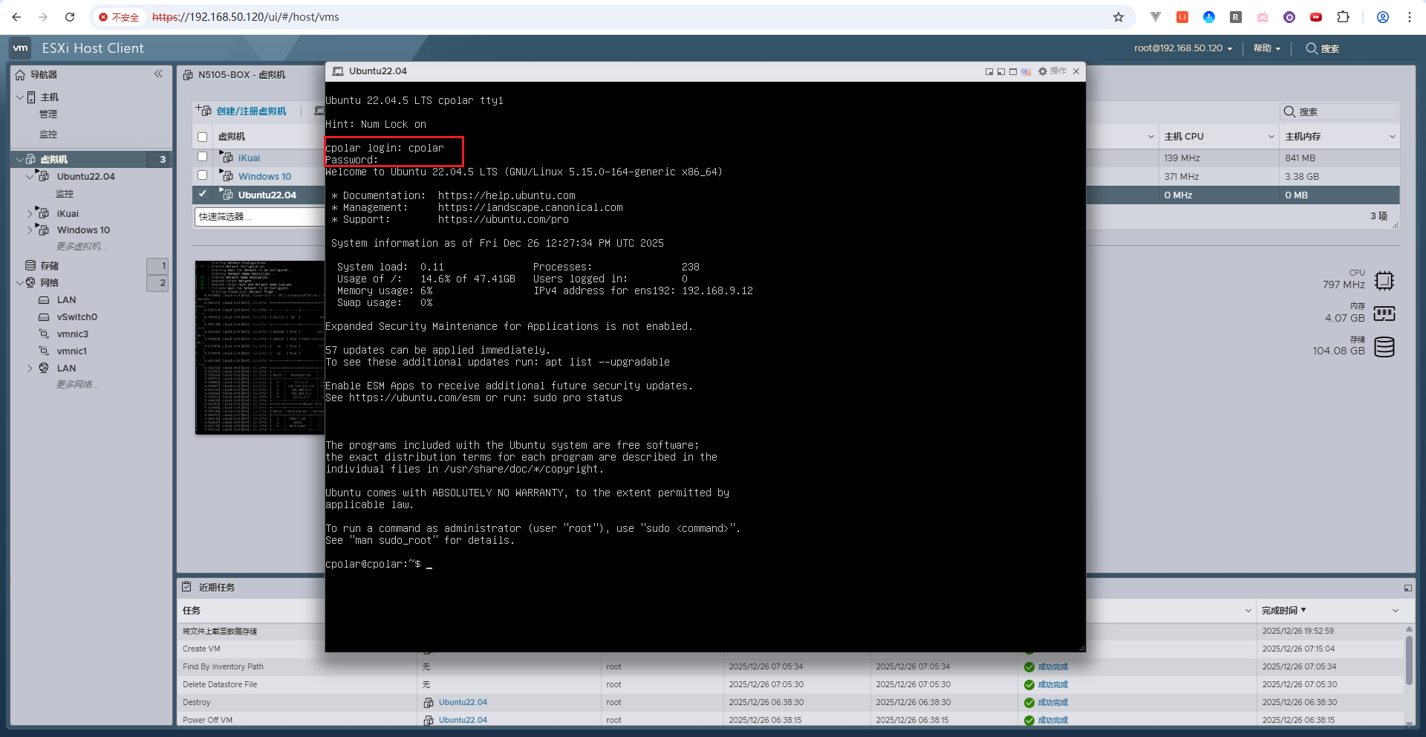Click the 创建/注册虚拟机 add VM icon

click(204, 111)
